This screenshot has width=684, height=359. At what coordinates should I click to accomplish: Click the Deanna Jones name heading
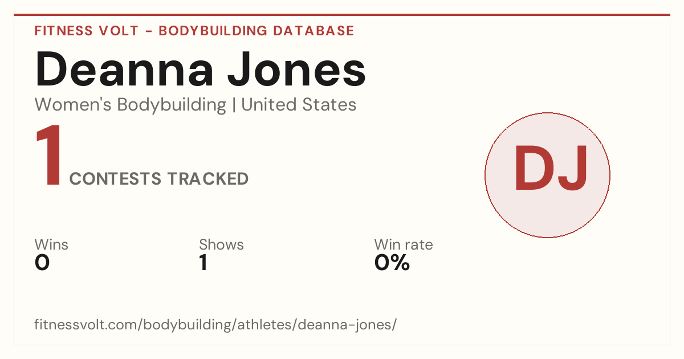pos(200,70)
